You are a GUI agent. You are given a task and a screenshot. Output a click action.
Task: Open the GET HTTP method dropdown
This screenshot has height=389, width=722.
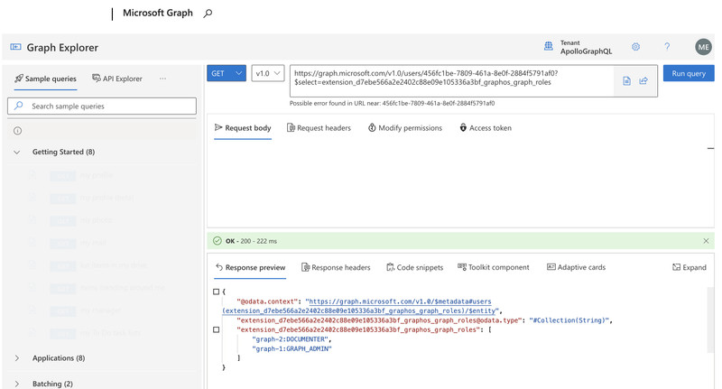click(x=227, y=73)
